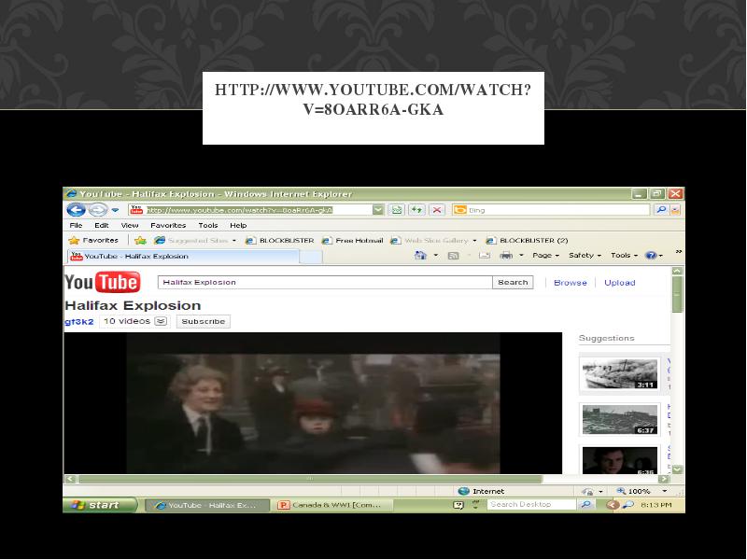Open the Free Hotmail favorite
The height and width of the screenshot is (560, 747).
353,241
